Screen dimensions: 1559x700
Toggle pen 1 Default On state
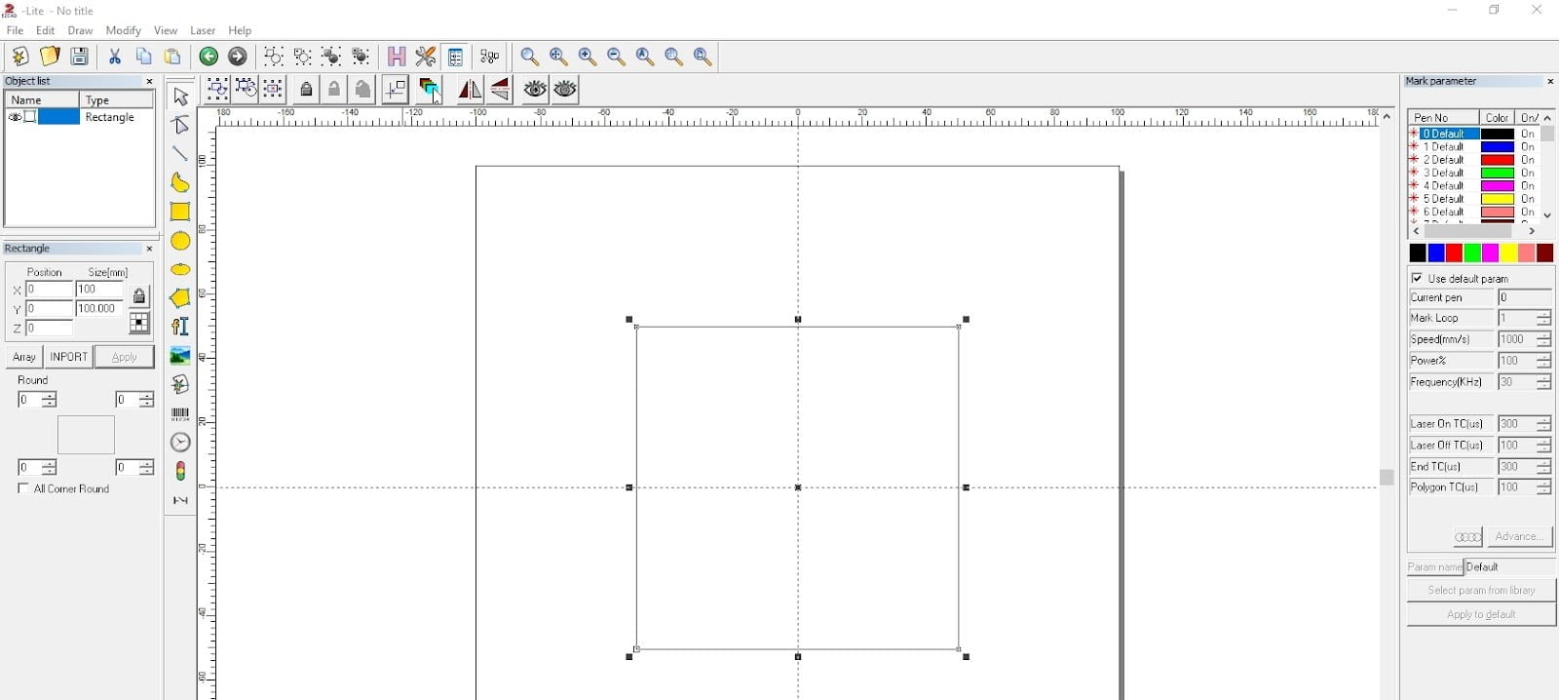1527,147
